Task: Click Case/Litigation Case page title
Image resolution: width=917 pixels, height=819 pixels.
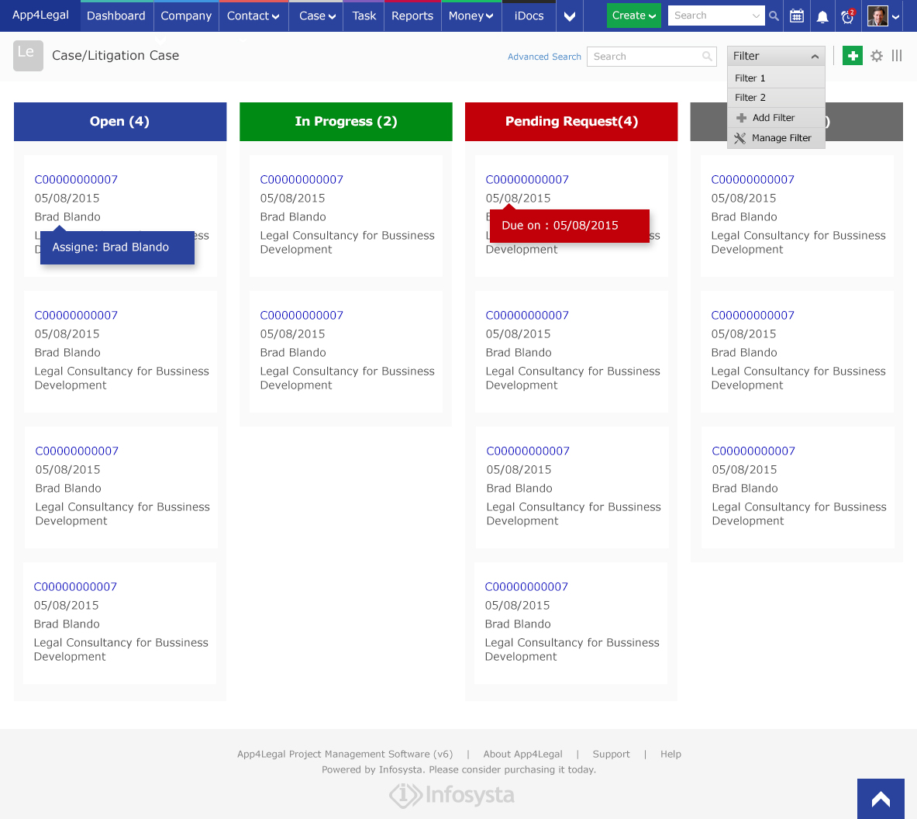Action: [x=115, y=56]
